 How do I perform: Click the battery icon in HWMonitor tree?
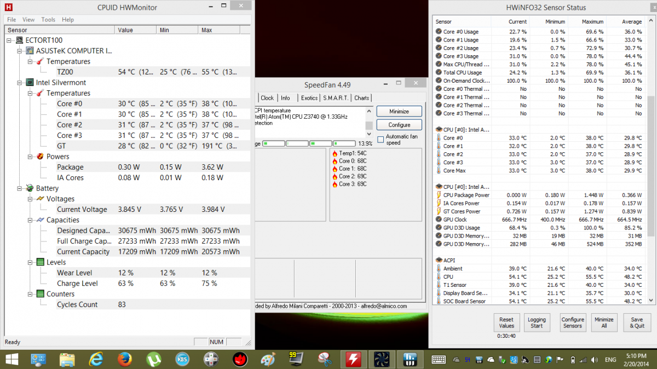click(30, 188)
